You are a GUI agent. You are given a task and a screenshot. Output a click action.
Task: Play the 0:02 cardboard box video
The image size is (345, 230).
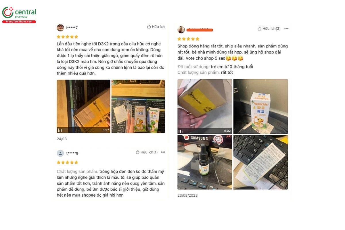click(205, 106)
